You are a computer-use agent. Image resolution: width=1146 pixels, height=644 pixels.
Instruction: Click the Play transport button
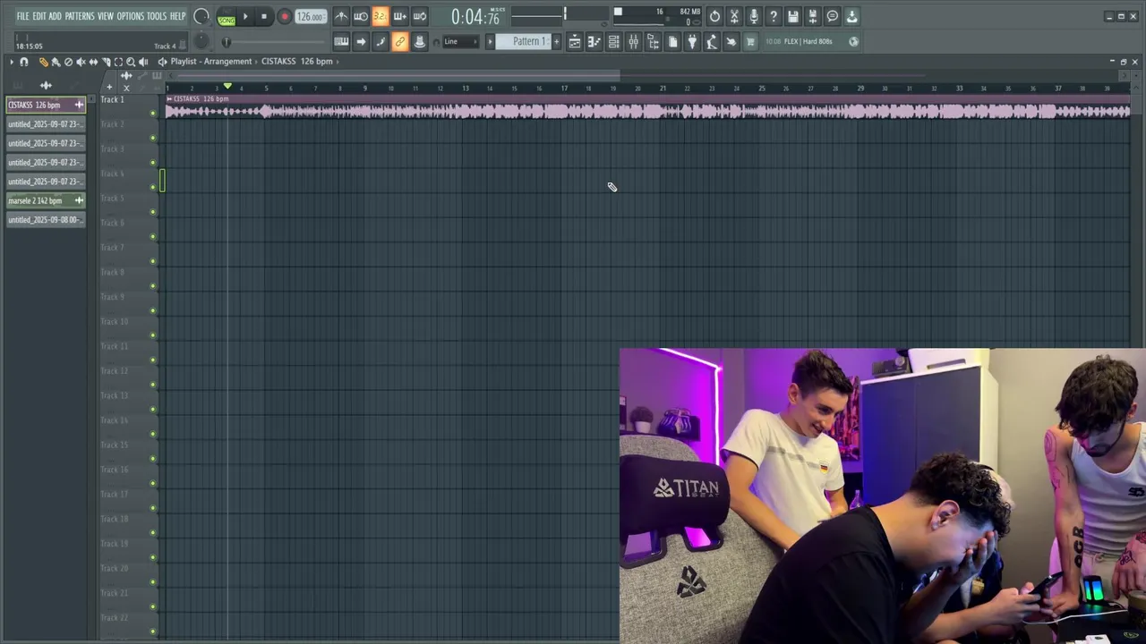pos(245,16)
